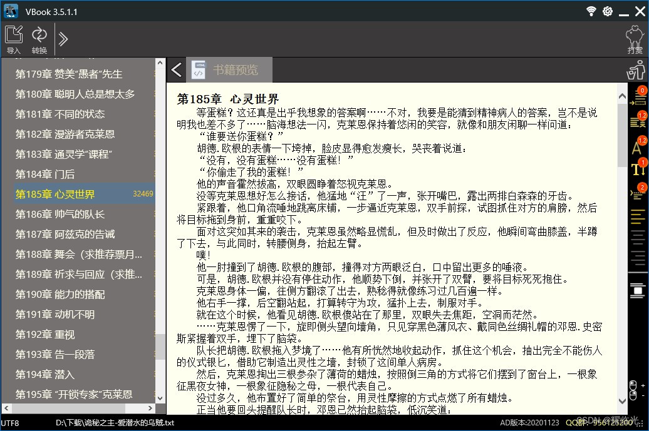The image size is (649, 431).
Task: Click paragraph indent icon with badge 0
Action: [x=638, y=97]
